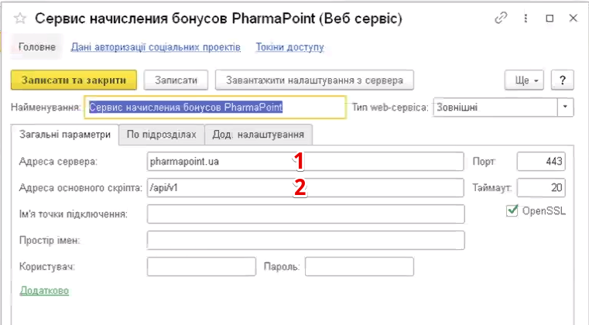The width and height of the screenshot is (589, 325).
Task: Switch to the По підрозділах tab
Action: [161, 135]
